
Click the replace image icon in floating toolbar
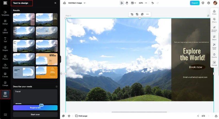coord(137,14)
